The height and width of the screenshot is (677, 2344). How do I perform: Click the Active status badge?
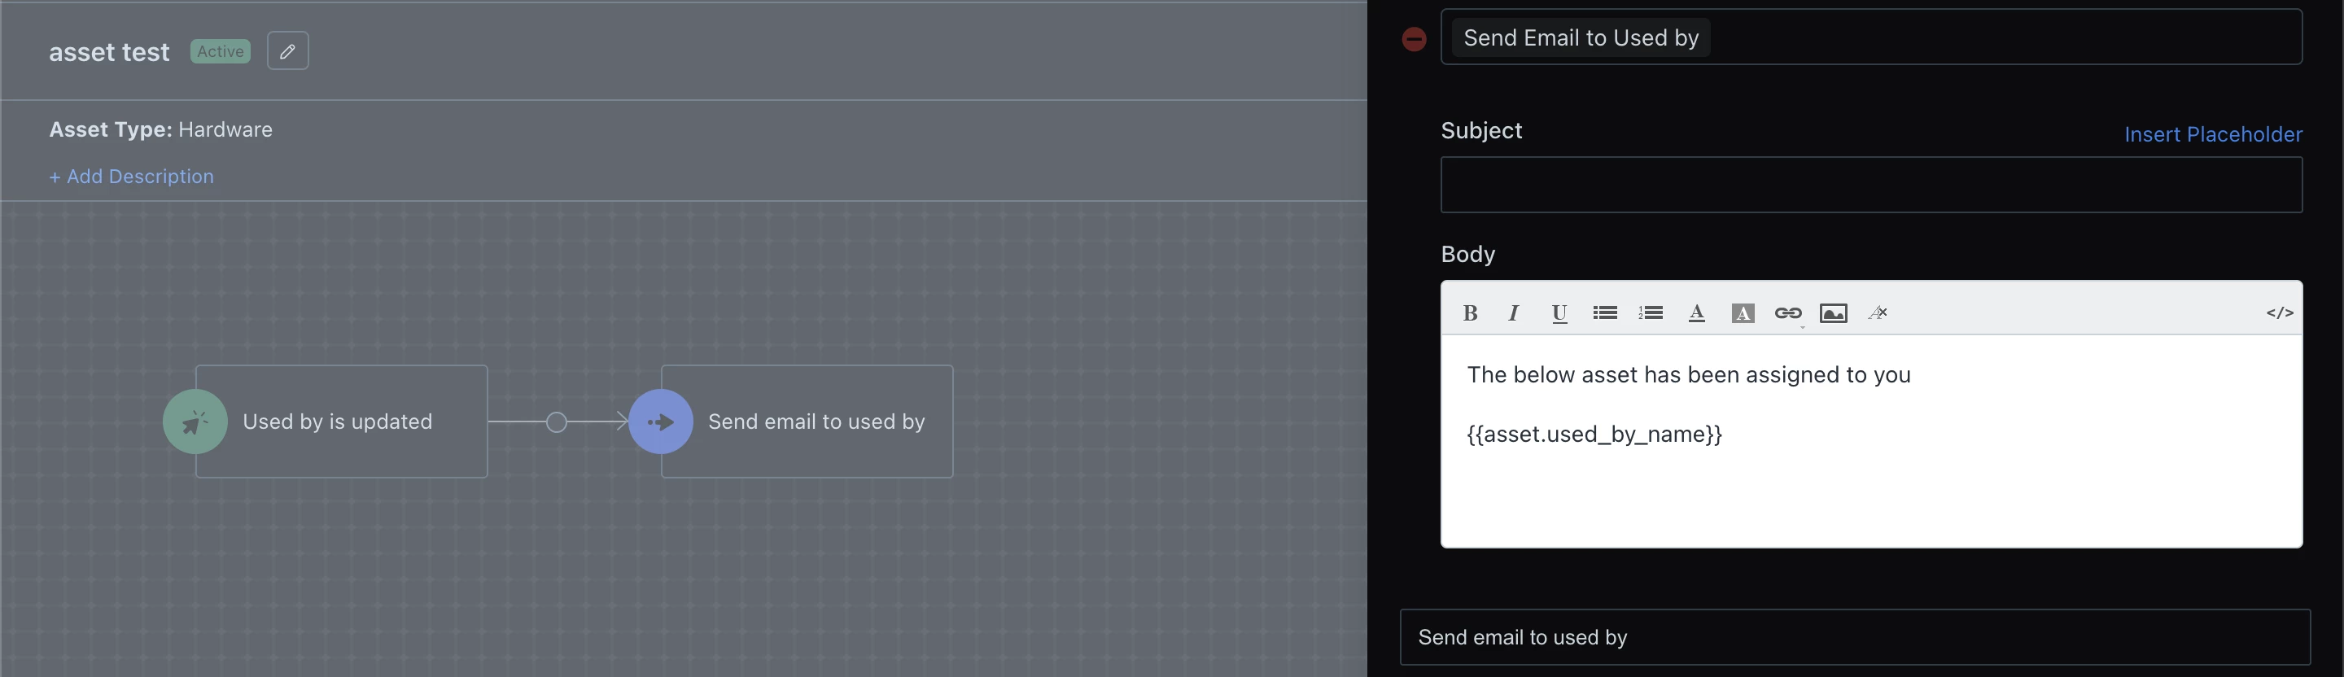(221, 51)
